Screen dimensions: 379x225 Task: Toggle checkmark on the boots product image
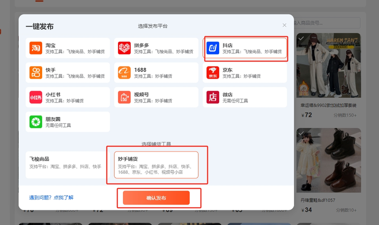301,133
